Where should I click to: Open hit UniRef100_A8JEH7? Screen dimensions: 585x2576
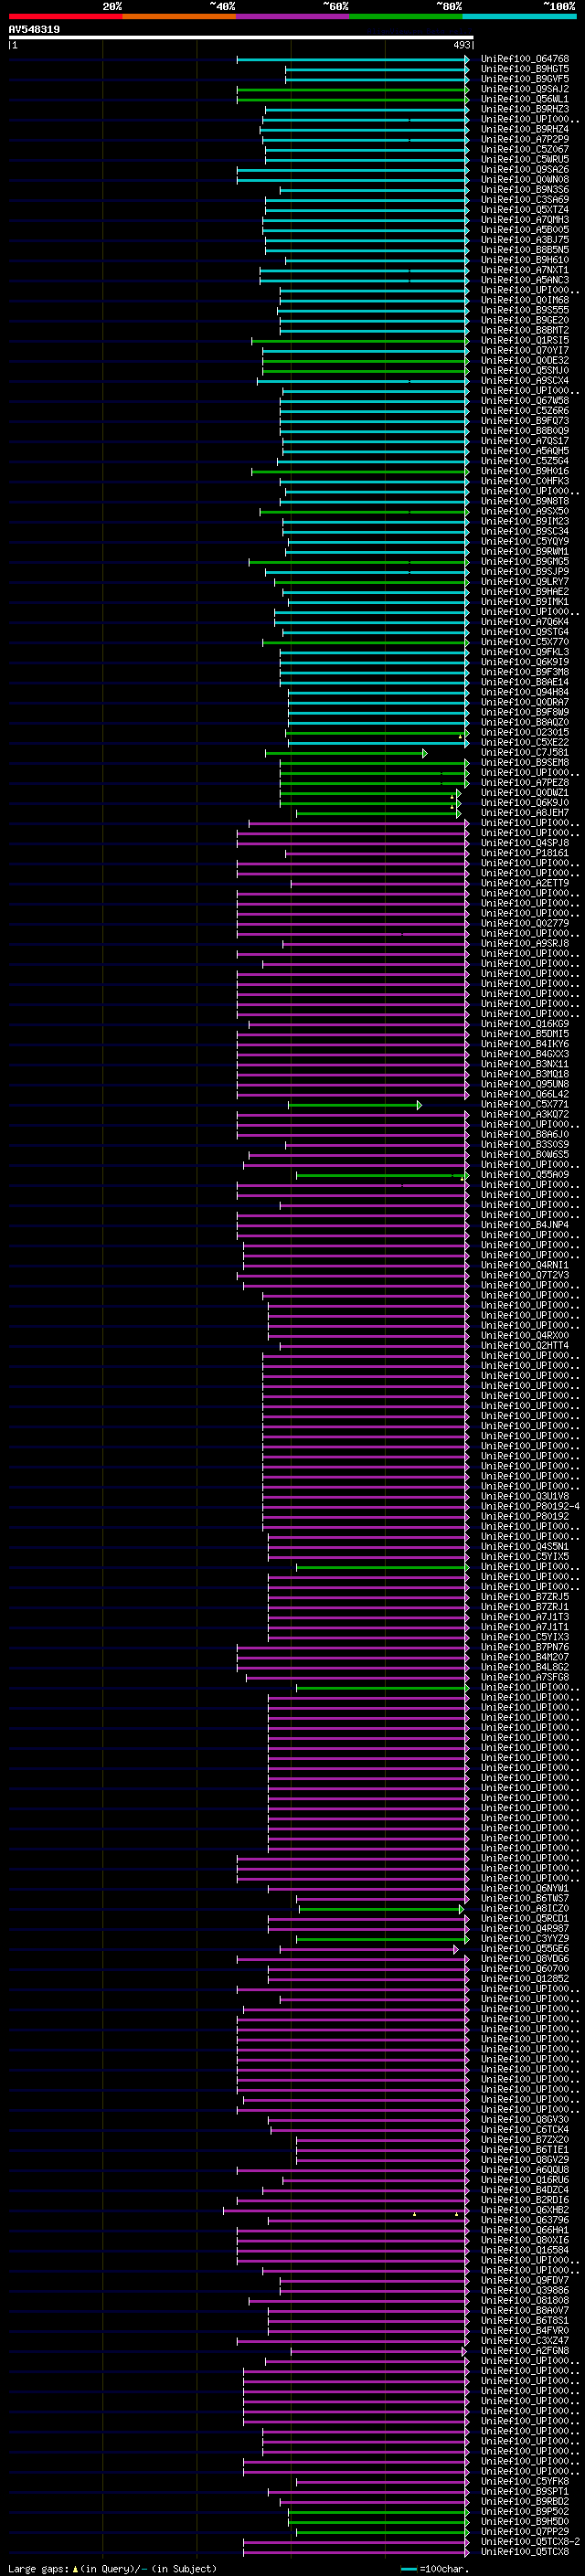525,813
